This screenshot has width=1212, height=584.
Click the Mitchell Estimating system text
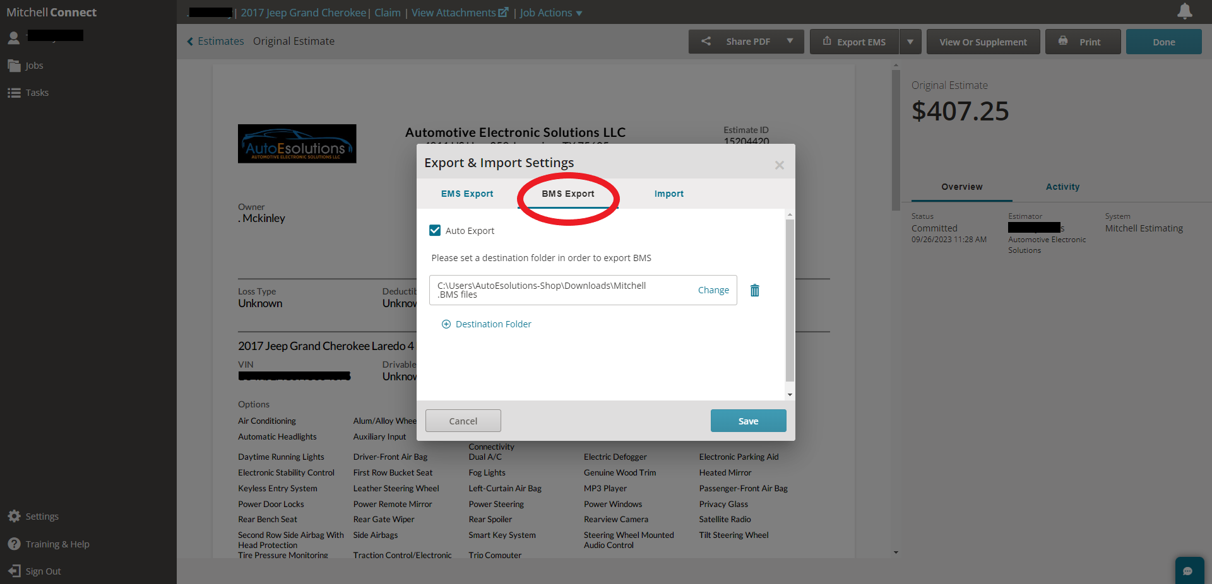click(1144, 228)
